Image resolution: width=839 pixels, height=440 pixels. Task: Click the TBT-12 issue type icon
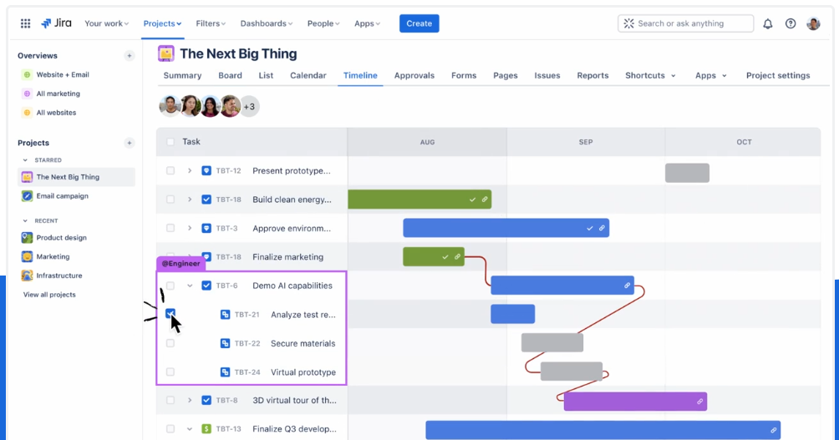(x=206, y=170)
